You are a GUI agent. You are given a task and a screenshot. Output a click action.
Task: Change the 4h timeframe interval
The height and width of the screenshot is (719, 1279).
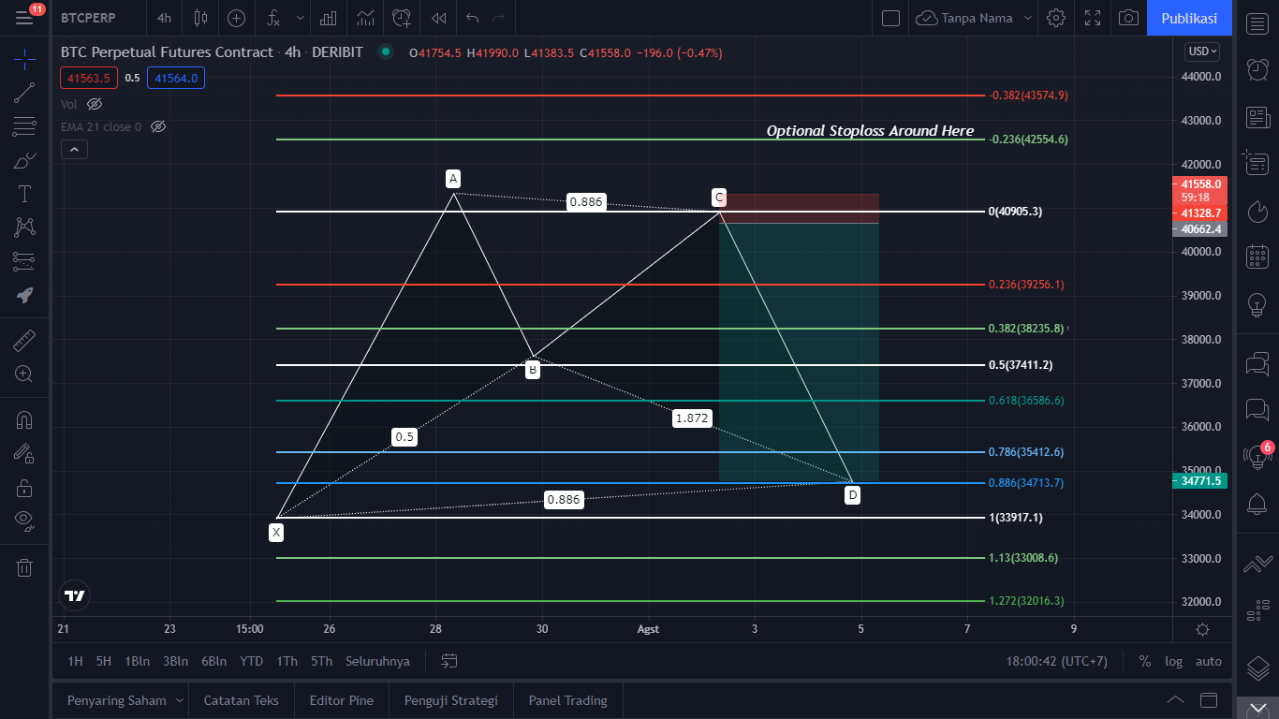click(x=164, y=18)
